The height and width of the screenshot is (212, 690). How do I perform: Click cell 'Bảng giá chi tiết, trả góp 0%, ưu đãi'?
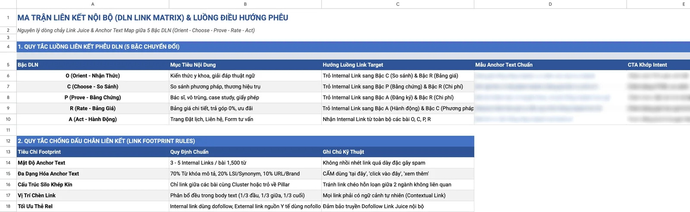coord(245,109)
